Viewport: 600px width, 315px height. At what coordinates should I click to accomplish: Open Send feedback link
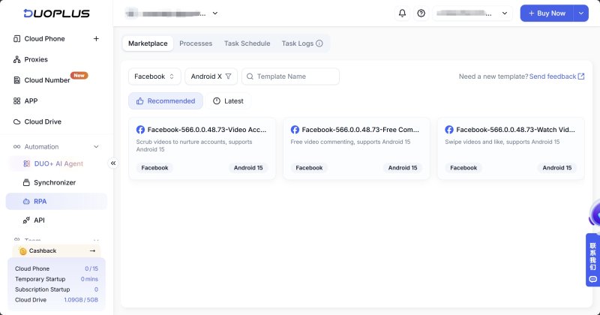tap(553, 76)
